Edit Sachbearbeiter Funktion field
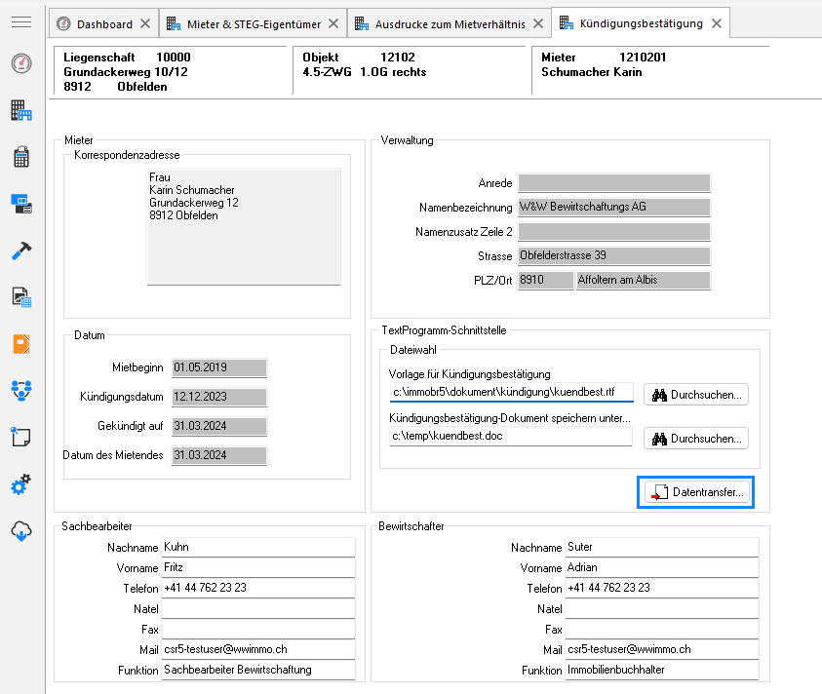The image size is (822, 694). pyautogui.click(x=258, y=670)
